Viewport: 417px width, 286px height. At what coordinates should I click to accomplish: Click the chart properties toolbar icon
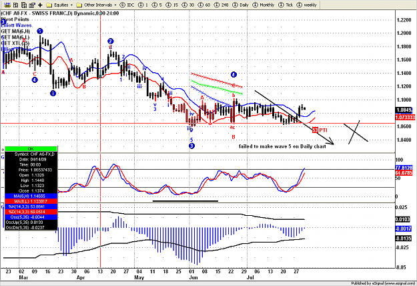[32, 5]
